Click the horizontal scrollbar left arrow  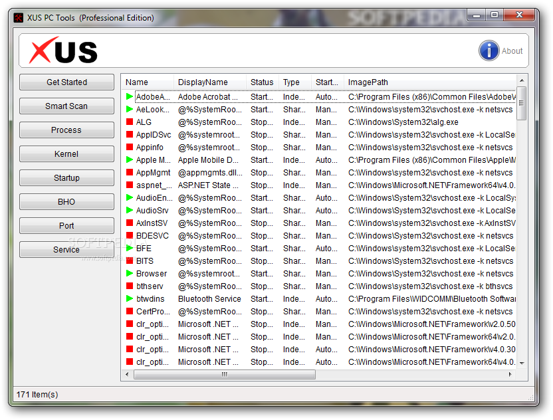(x=128, y=375)
